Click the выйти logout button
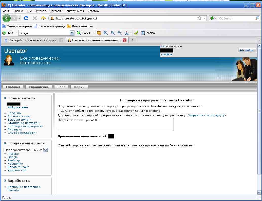 pos(247,50)
